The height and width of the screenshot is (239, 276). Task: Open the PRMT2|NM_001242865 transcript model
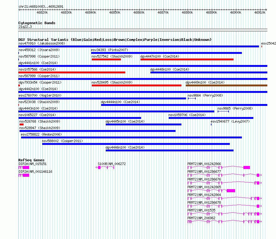211,191
